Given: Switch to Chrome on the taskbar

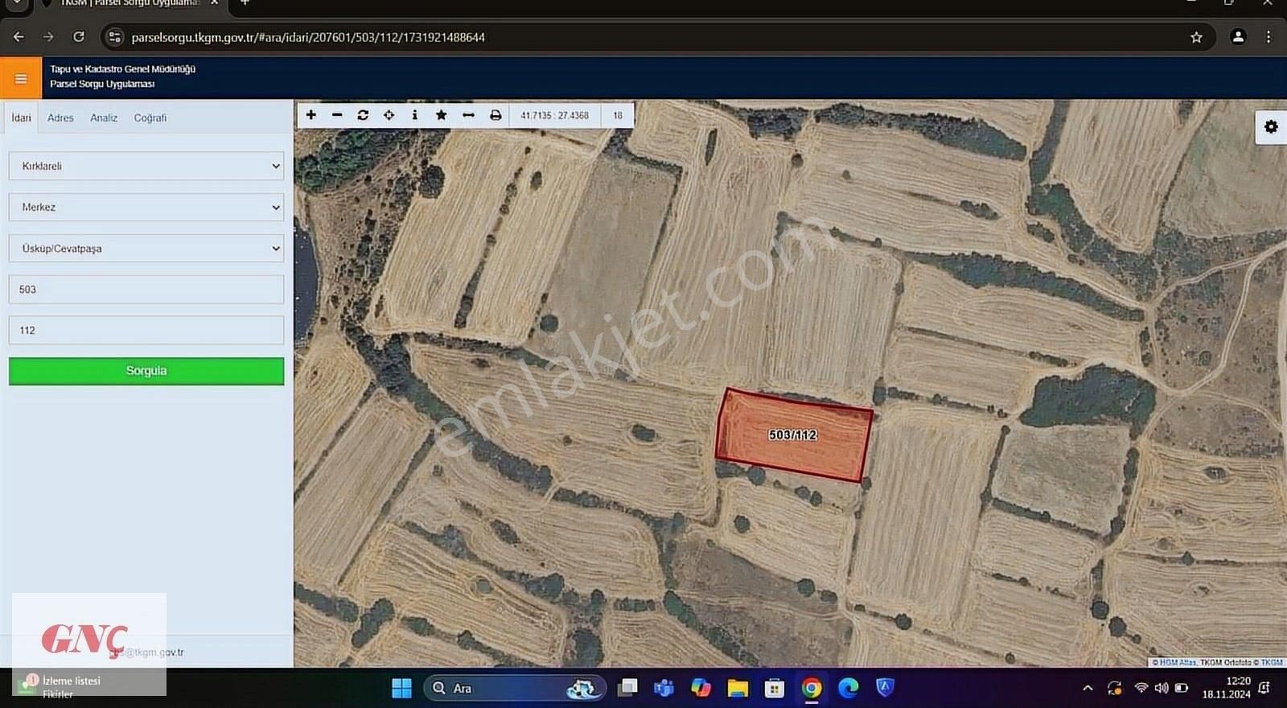Looking at the screenshot, I should (x=812, y=688).
